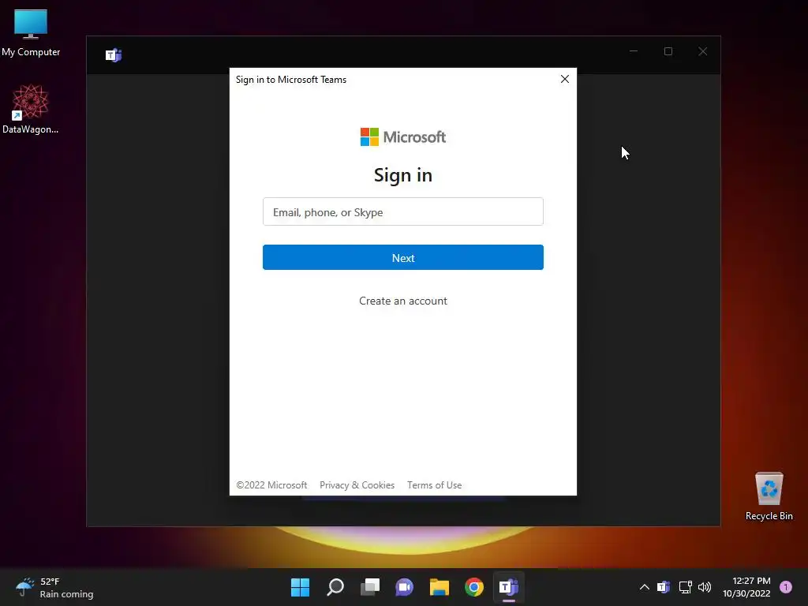This screenshot has height=606, width=808.
Task: Click the "©2022 Microsoft" footer text
Action: [271, 485]
